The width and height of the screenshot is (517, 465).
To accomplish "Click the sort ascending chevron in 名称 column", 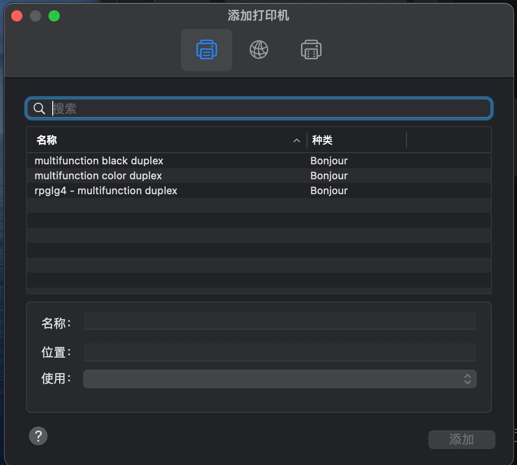I will click(x=296, y=141).
